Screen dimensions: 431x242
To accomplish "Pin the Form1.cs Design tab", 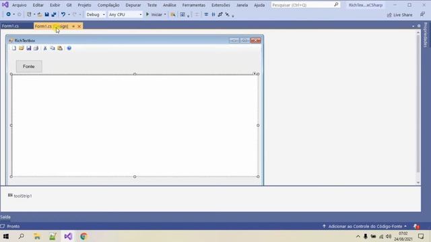I will [73, 26].
